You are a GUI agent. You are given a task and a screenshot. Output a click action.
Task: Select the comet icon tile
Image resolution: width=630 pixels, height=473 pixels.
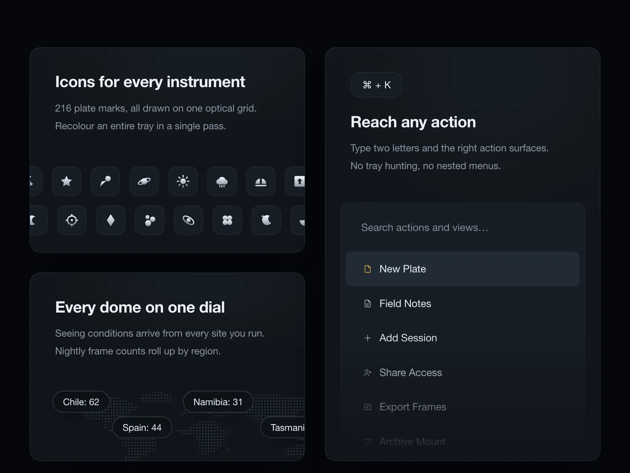coord(105,181)
